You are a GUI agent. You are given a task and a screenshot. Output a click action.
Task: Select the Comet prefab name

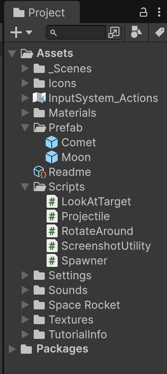pyautogui.click(x=78, y=143)
